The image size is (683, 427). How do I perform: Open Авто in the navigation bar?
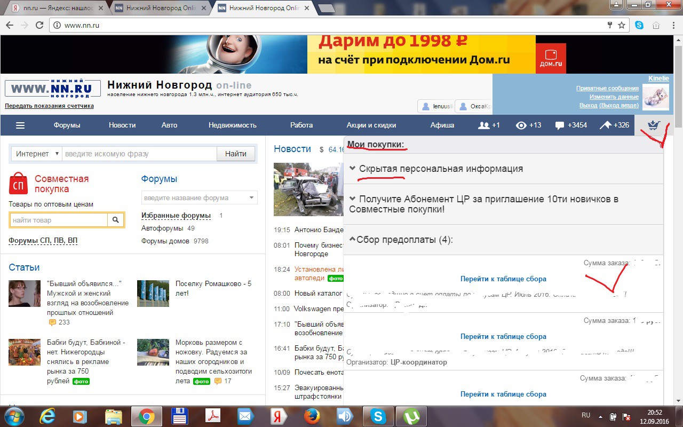click(x=169, y=125)
